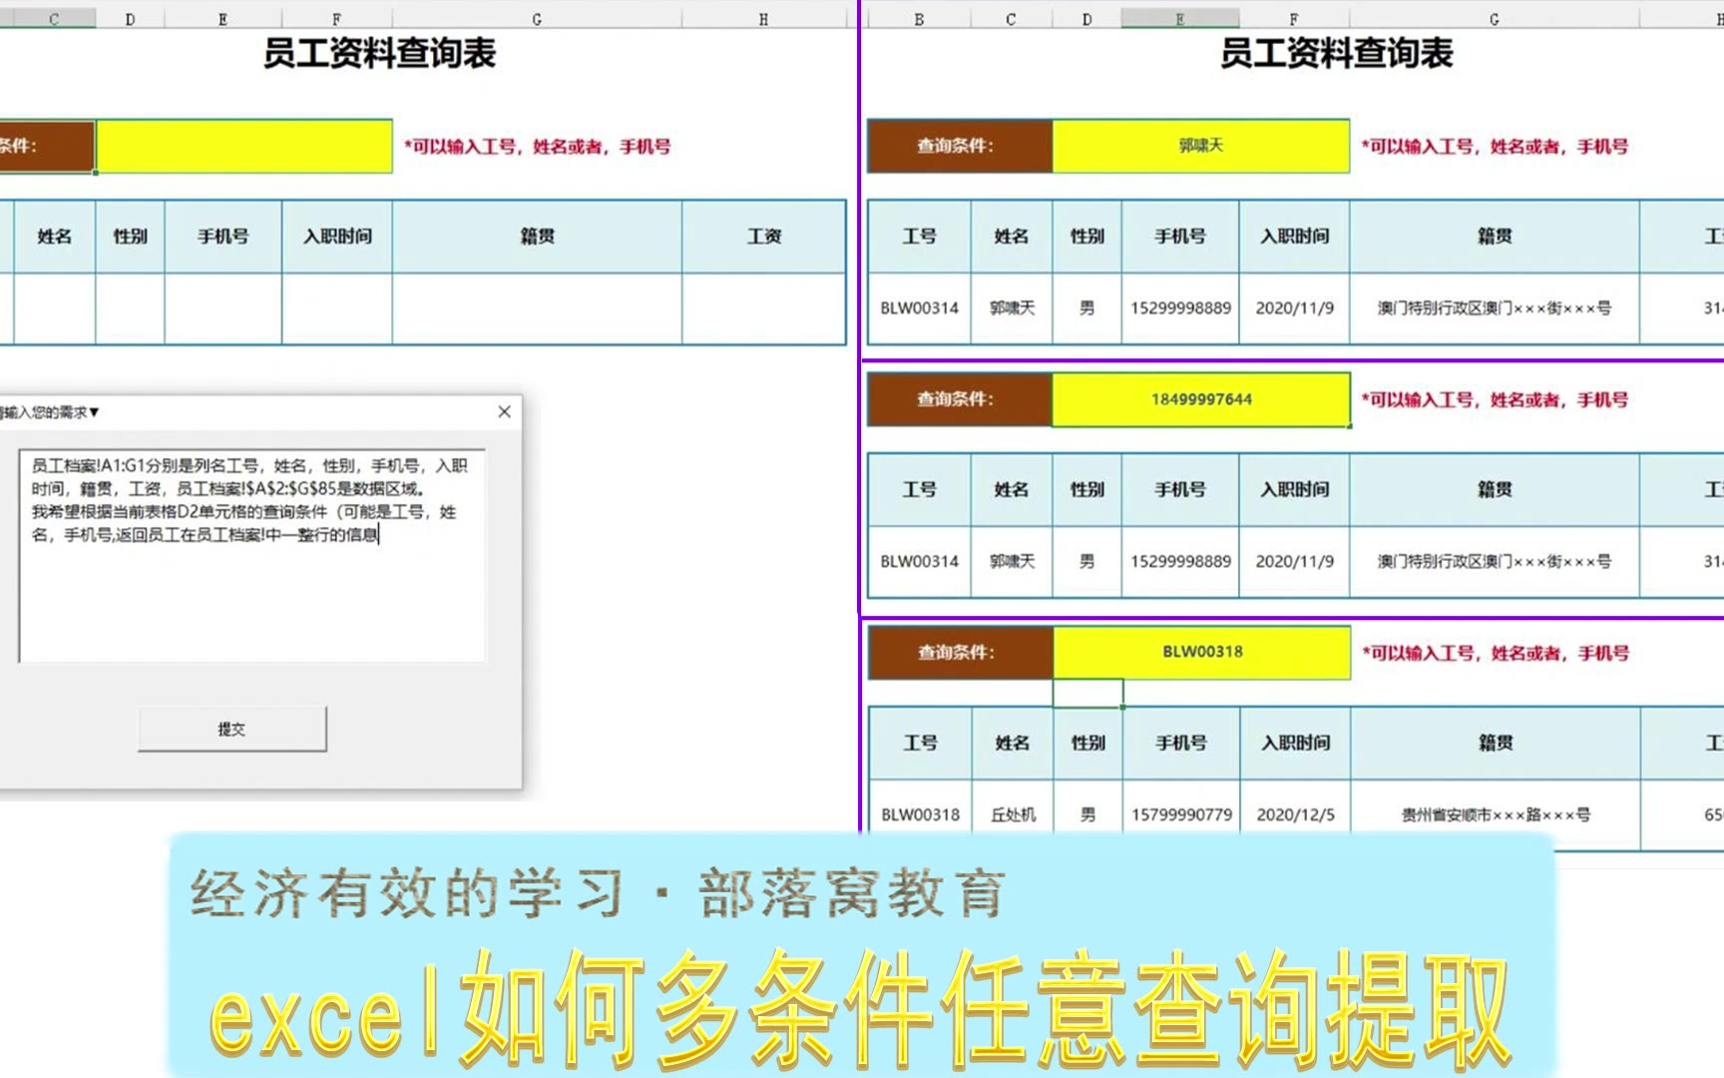The width and height of the screenshot is (1724, 1078).
Task: Click the empty selected cell below BLW00318 query box
Action: click(x=1087, y=693)
